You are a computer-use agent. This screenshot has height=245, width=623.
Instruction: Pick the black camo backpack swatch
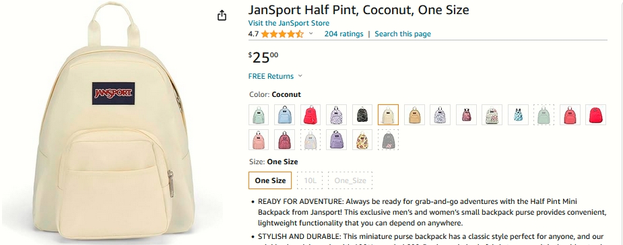coord(362,114)
